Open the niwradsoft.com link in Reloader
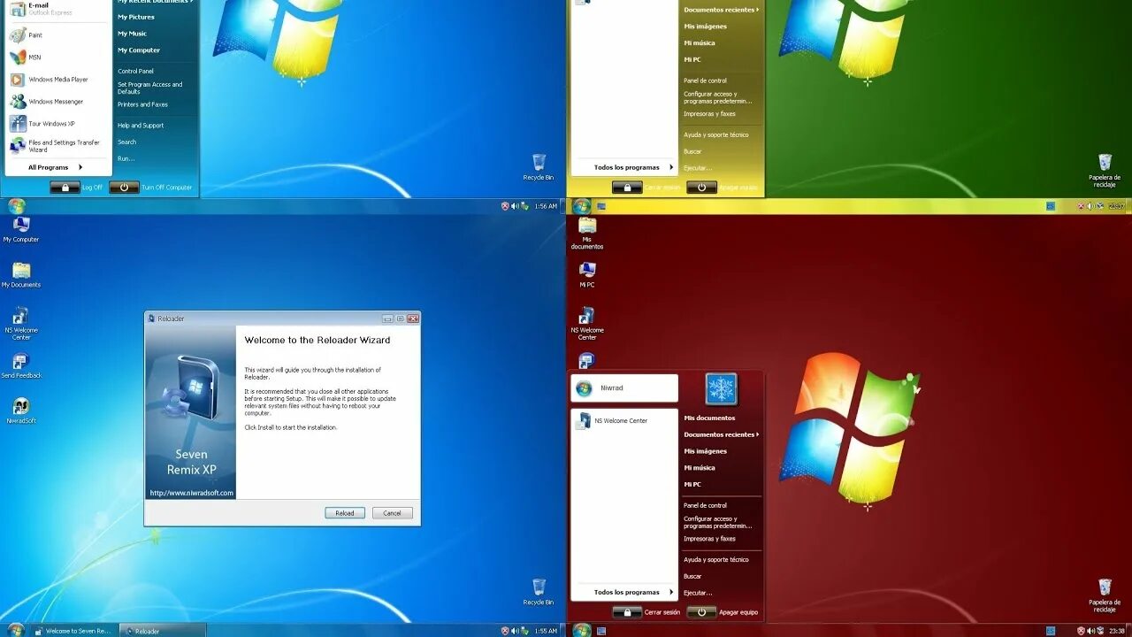Image resolution: width=1132 pixels, height=637 pixels. 191,493
